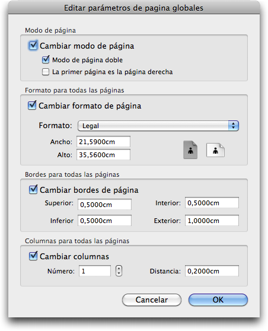Confirm settings with the OK button
Image resolution: width=268 pixels, height=331 pixels.
pyautogui.click(x=218, y=300)
